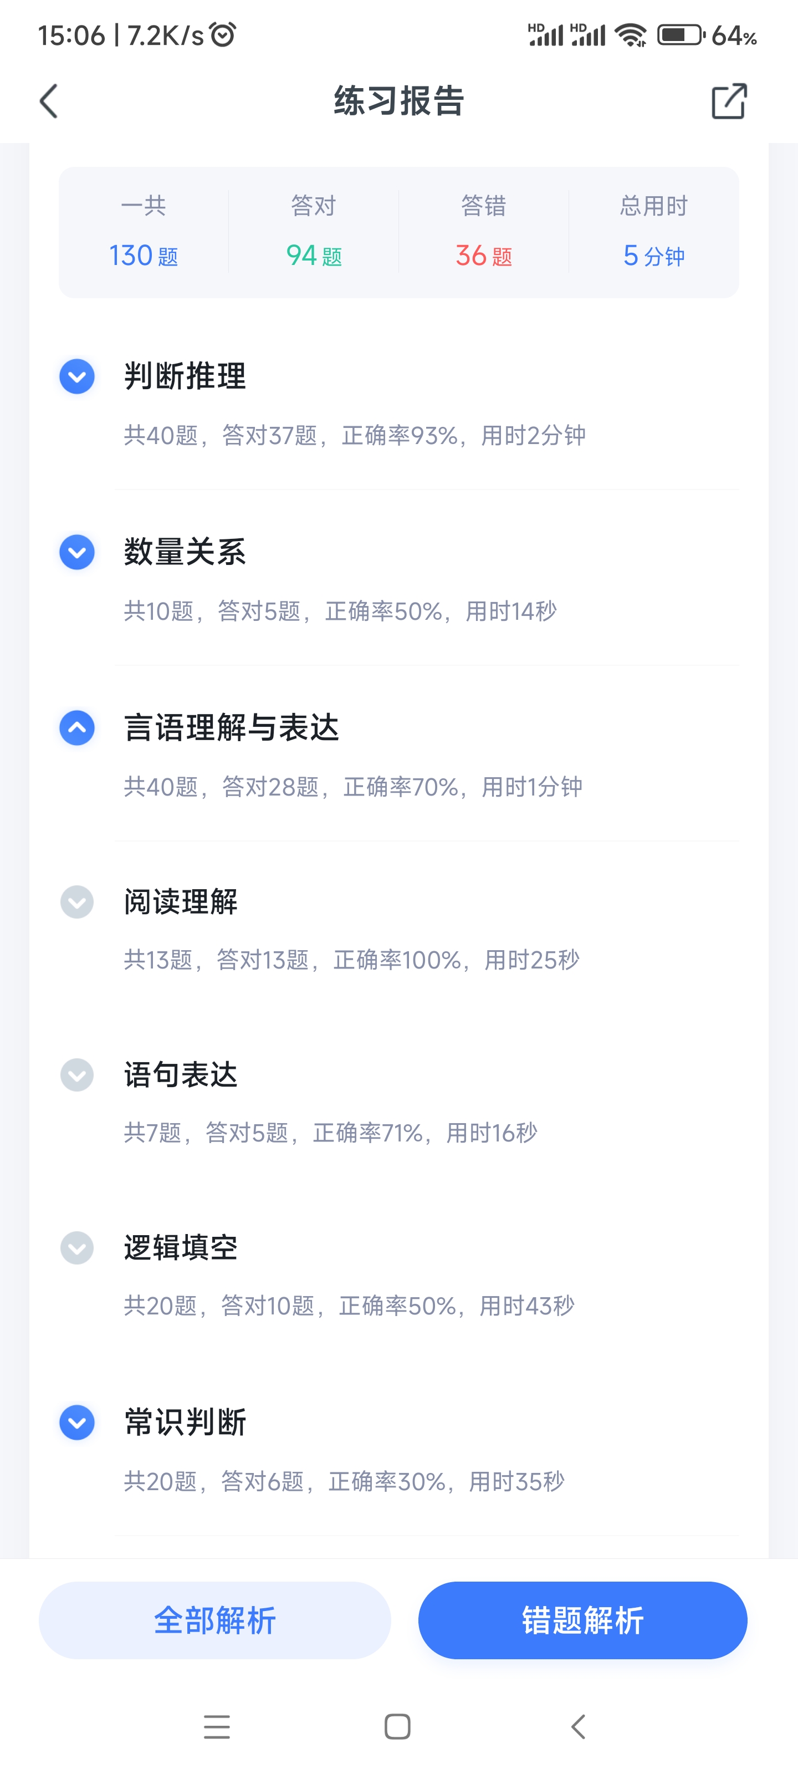The height and width of the screenshot is (1774, 798).
Task: Expand the 数量关系 section
Action: pyautogui.click(x=77, y=552)
